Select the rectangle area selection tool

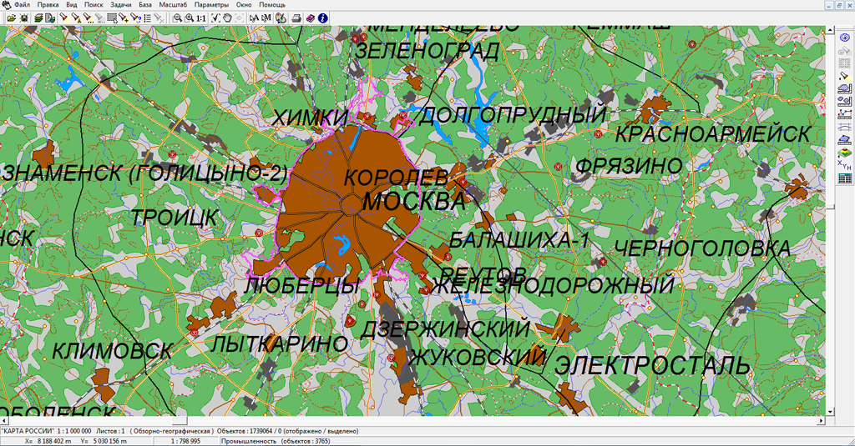click(x=113, y=18)
